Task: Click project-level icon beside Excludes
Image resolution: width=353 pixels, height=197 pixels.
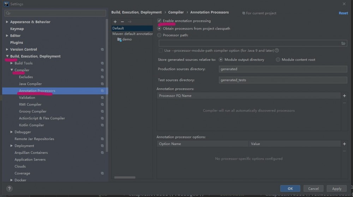Action: [102, 77]
